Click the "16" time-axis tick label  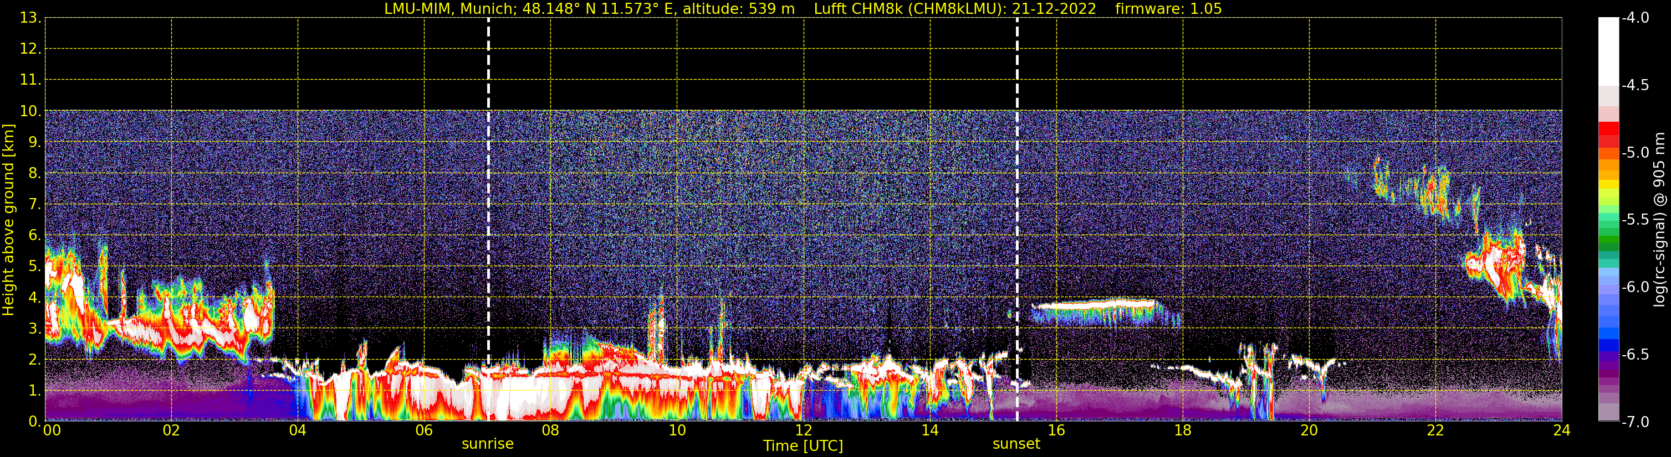coord(1057,430)
